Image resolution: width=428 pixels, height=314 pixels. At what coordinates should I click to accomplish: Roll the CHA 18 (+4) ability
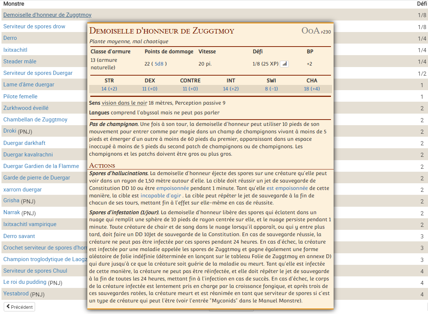(312, 89)
